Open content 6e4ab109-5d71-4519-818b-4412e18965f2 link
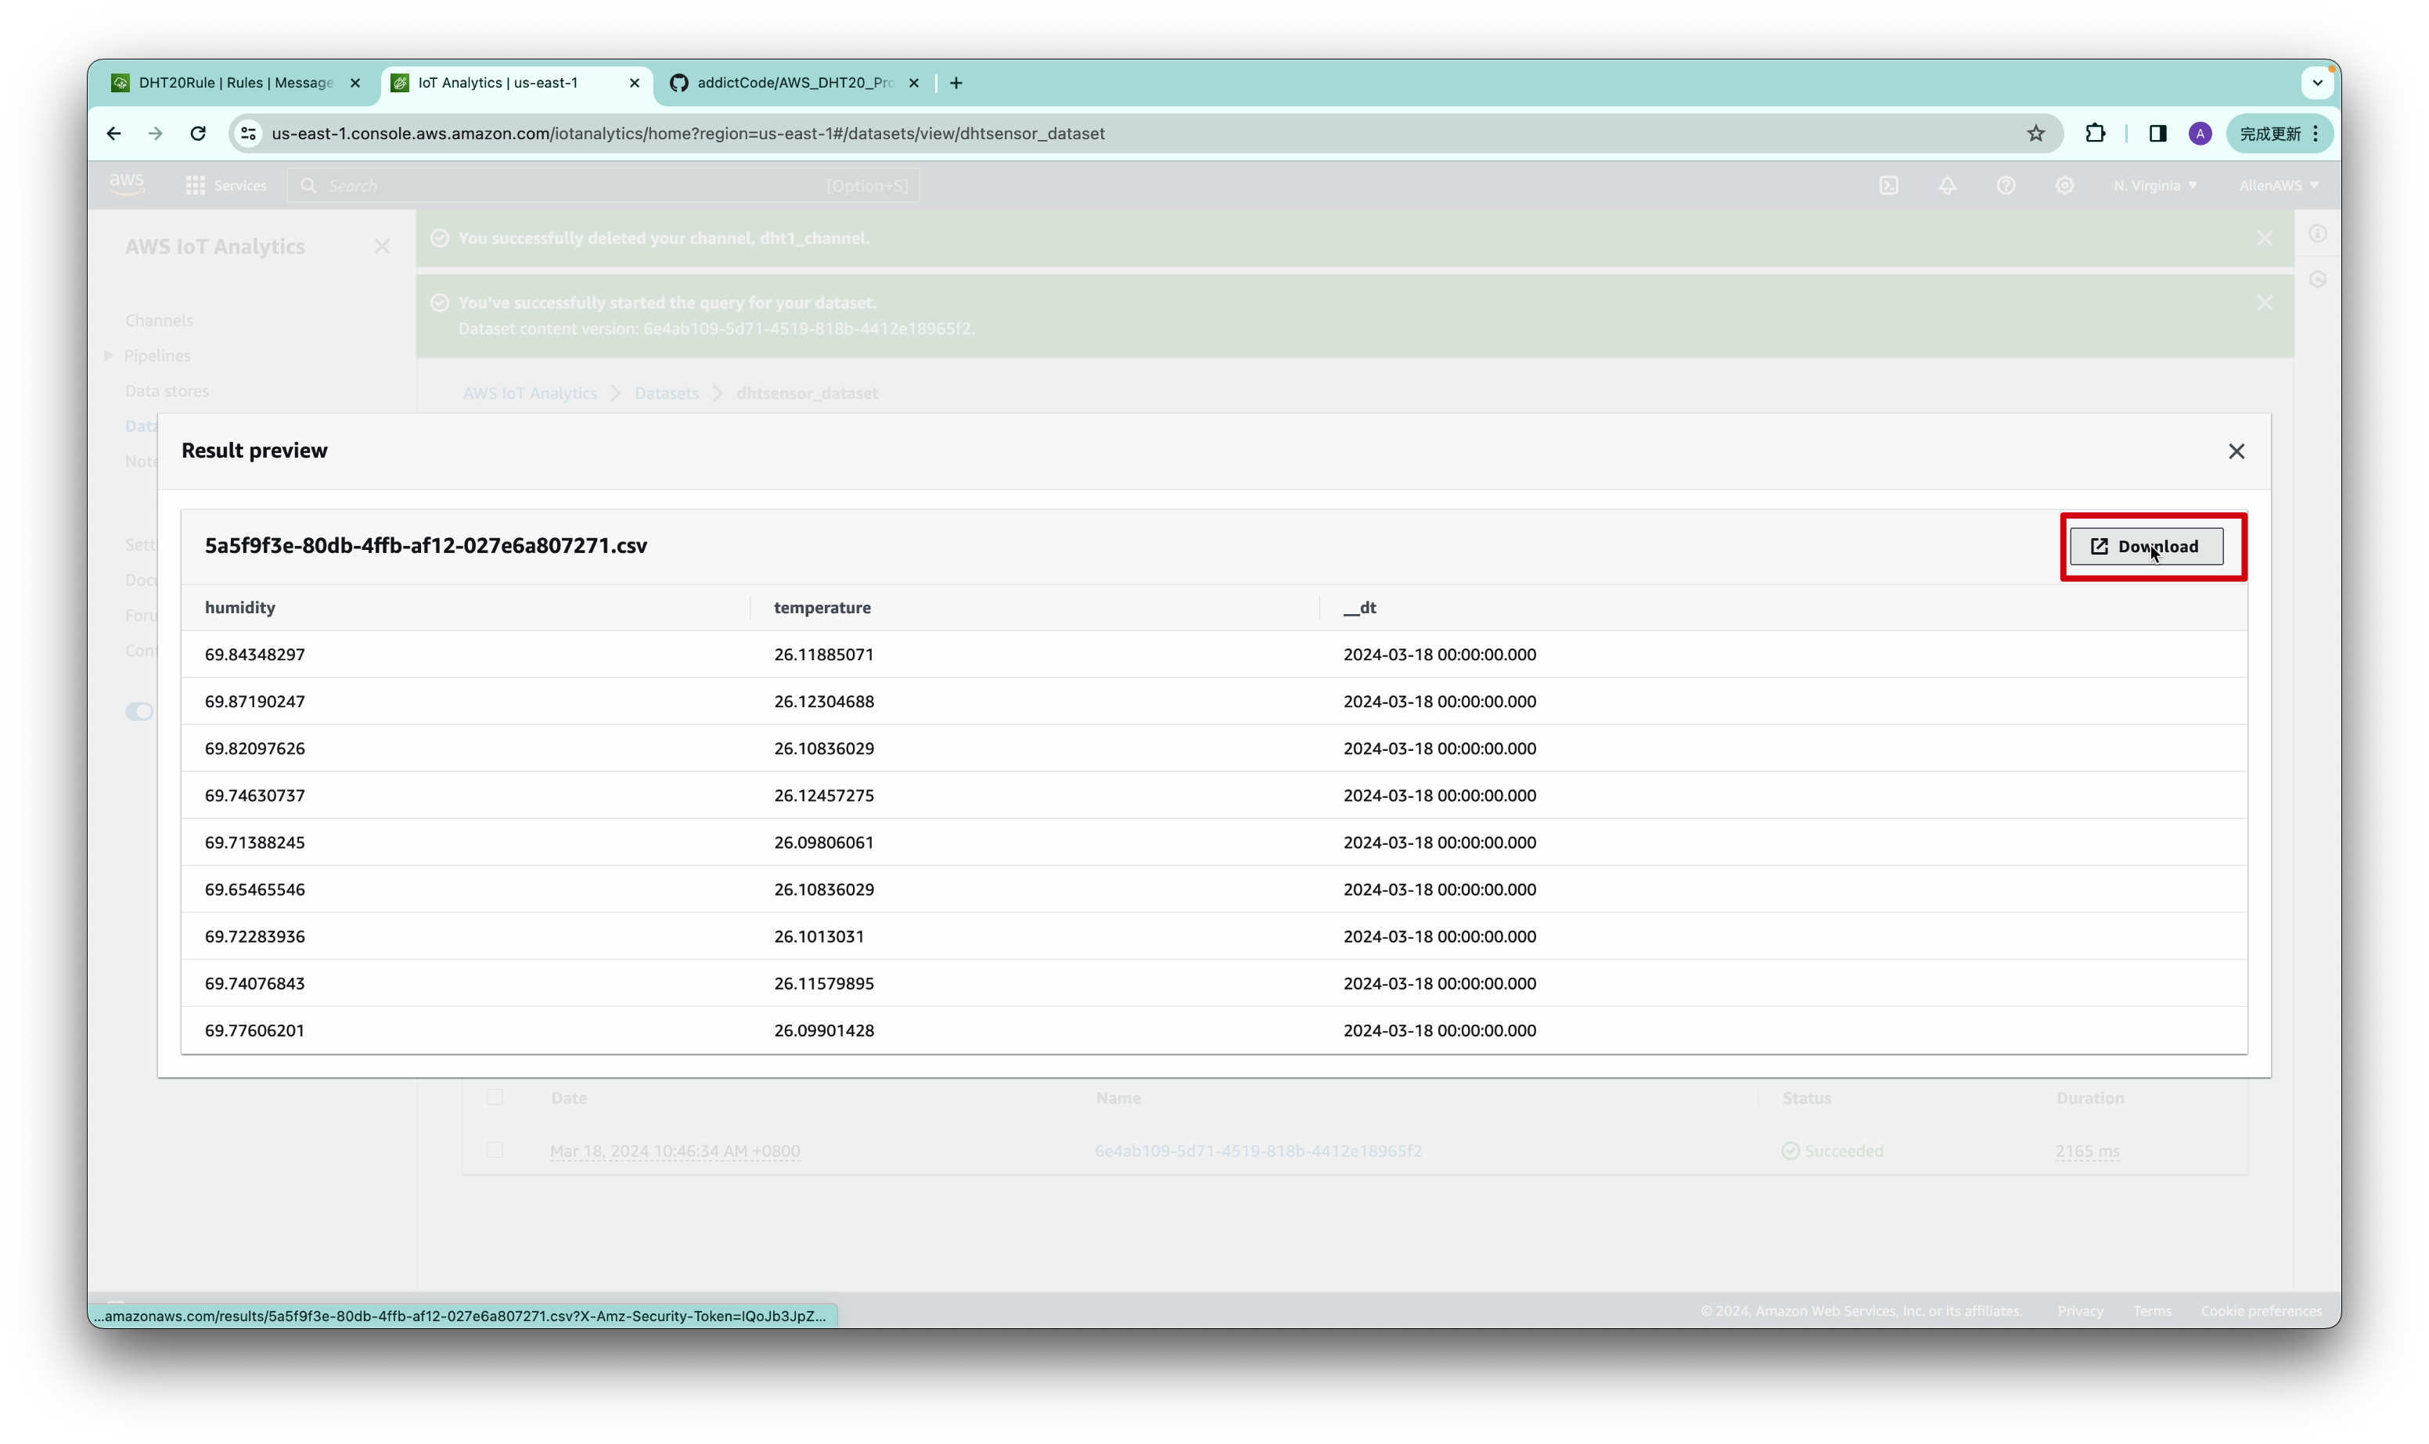Image resolution: width=2429 pixels, height=1444 pixels. point(1258,1151)
